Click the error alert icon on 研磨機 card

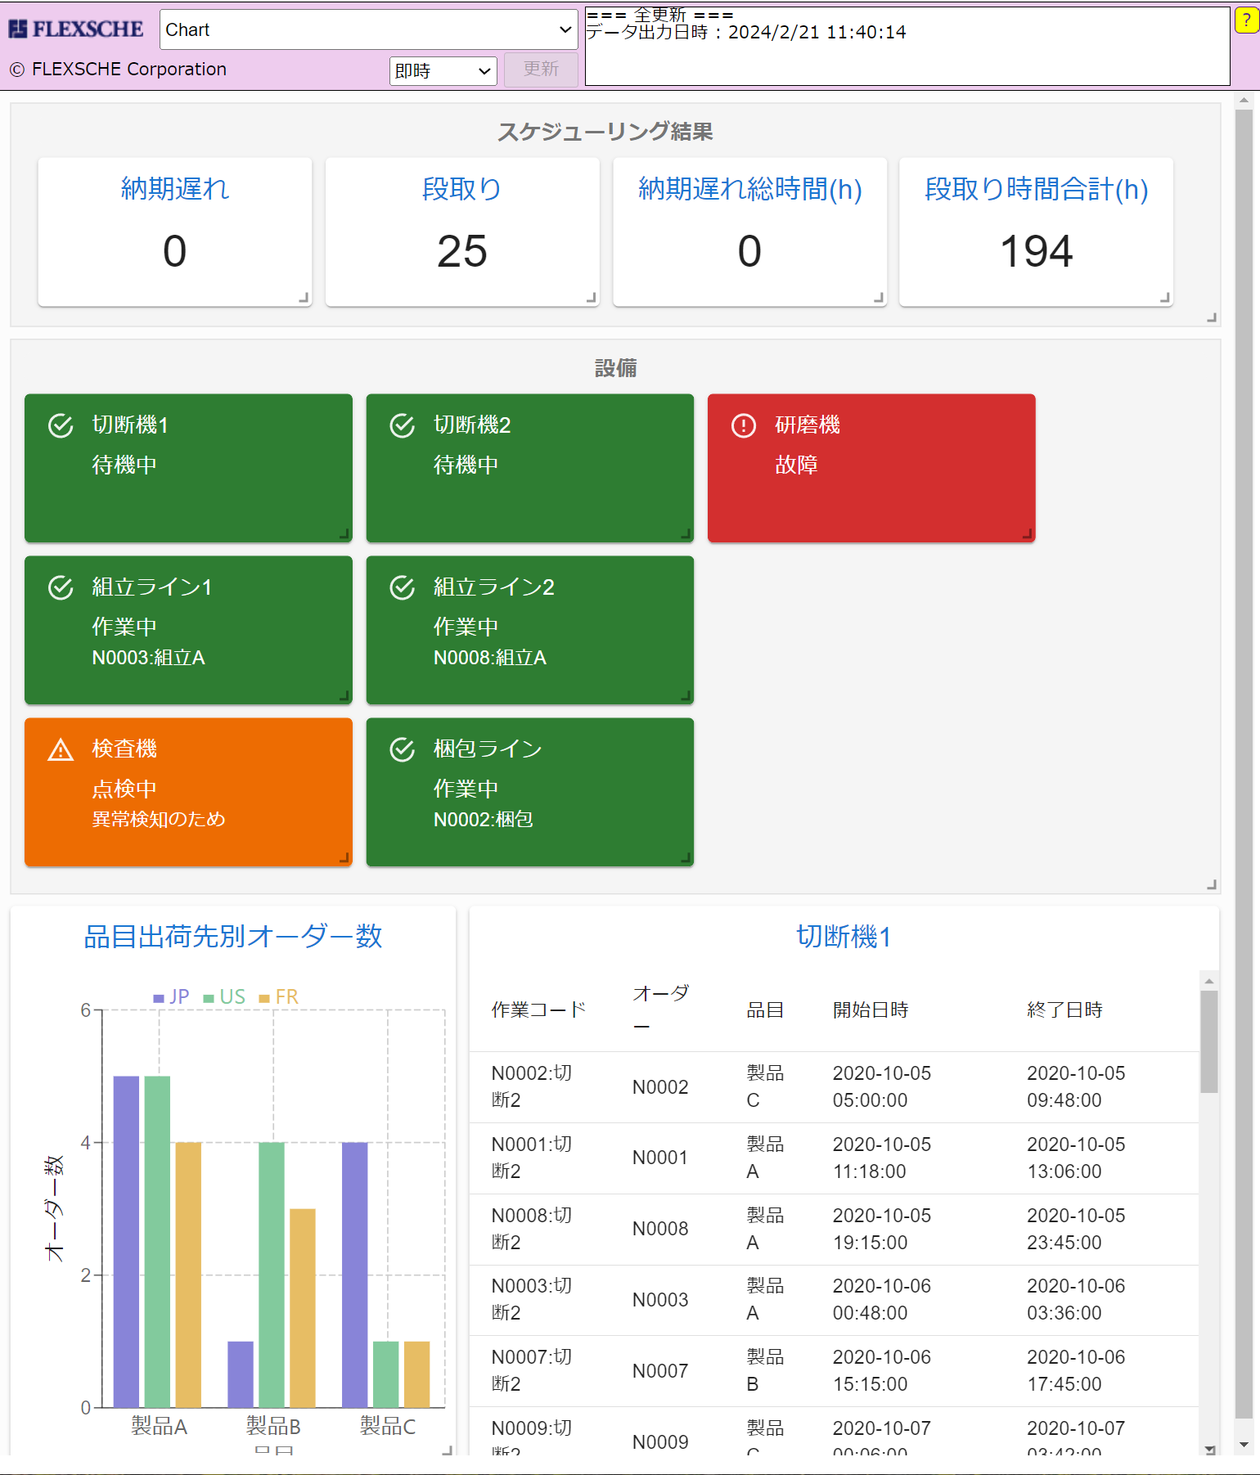(x=743, y=425)
